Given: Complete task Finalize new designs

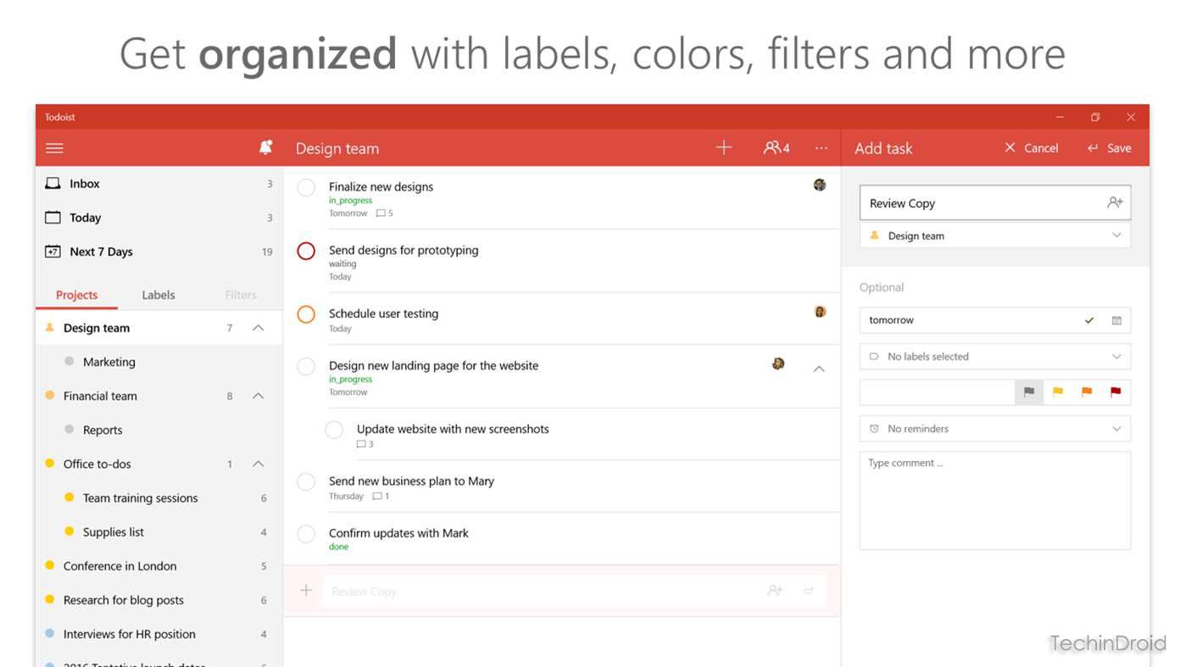Looking at the screenshot, I should 306,187.
